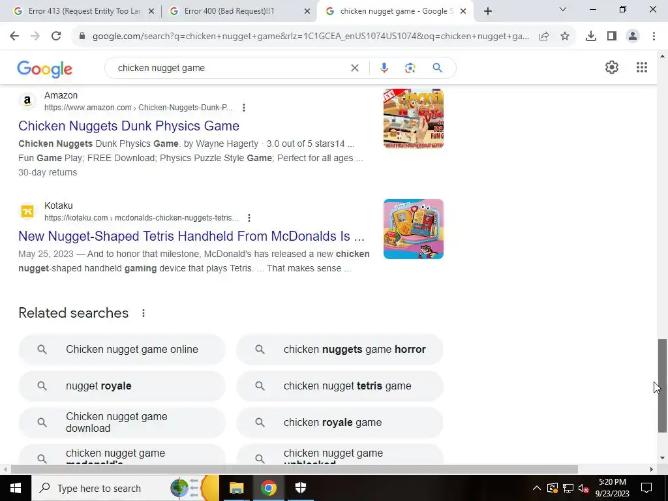Search chicken nugget tetris game

(339, 386)
